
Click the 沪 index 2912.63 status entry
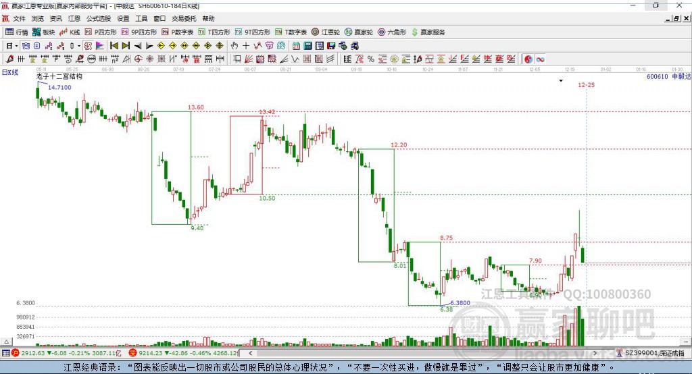point(66,353)
